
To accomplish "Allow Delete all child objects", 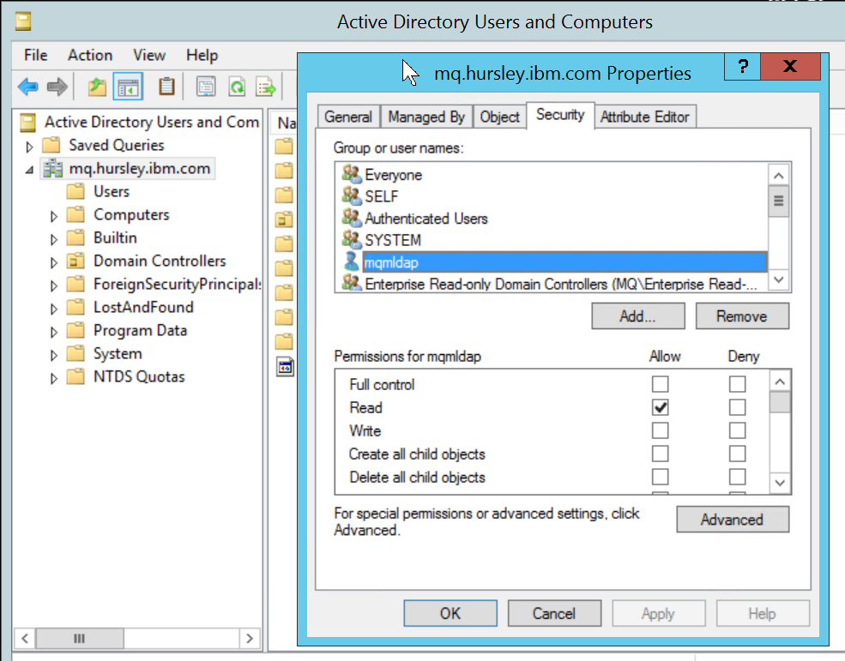I will tap(661, 477).
